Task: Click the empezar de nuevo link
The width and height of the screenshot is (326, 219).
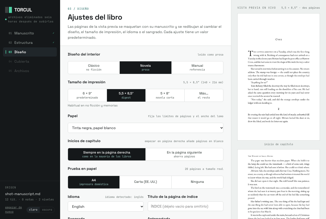Action: 13,210
